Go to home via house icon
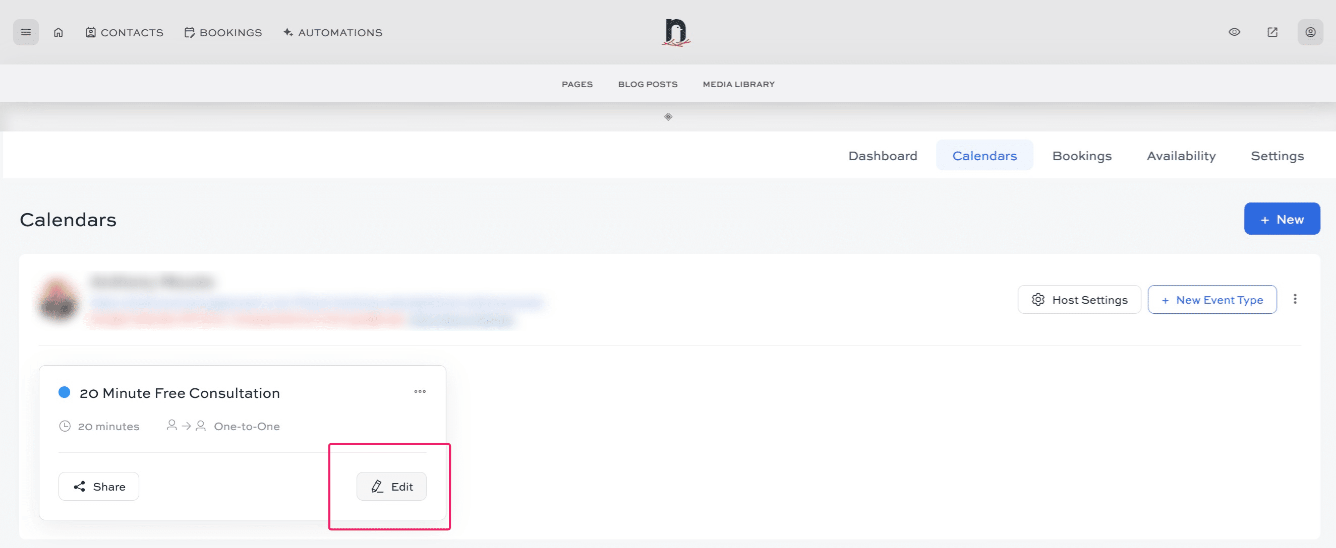This screenshot has width=1336, height=548. (58, 32)
